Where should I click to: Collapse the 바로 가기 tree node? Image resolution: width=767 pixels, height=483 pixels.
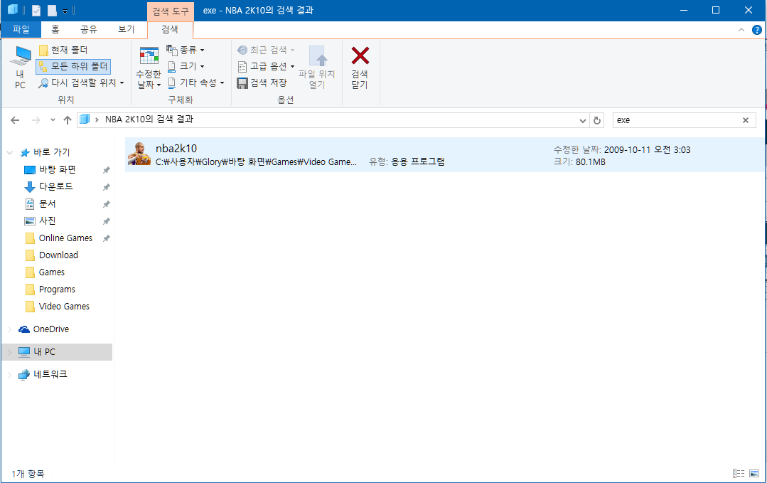9,153
